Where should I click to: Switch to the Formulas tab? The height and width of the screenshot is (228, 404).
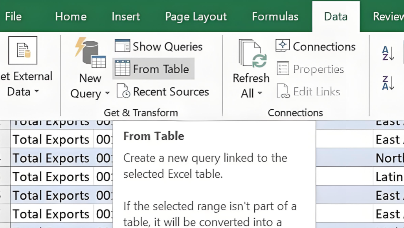[275, 17]
